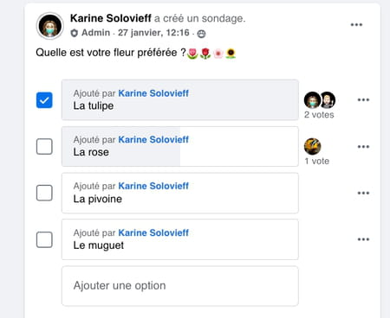Click Karine Solovieff link on La tulipe option
The width and height of the screenshot is (390, 318).
(153, 93)
